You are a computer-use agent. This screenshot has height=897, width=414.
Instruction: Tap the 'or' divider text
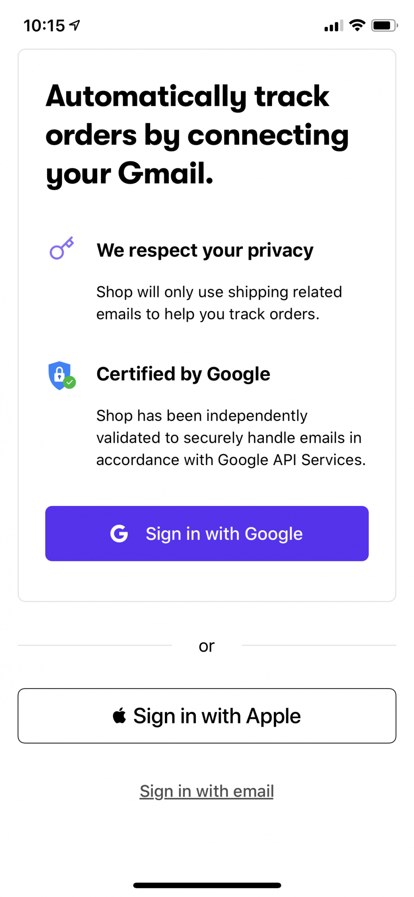click(207, 646)
